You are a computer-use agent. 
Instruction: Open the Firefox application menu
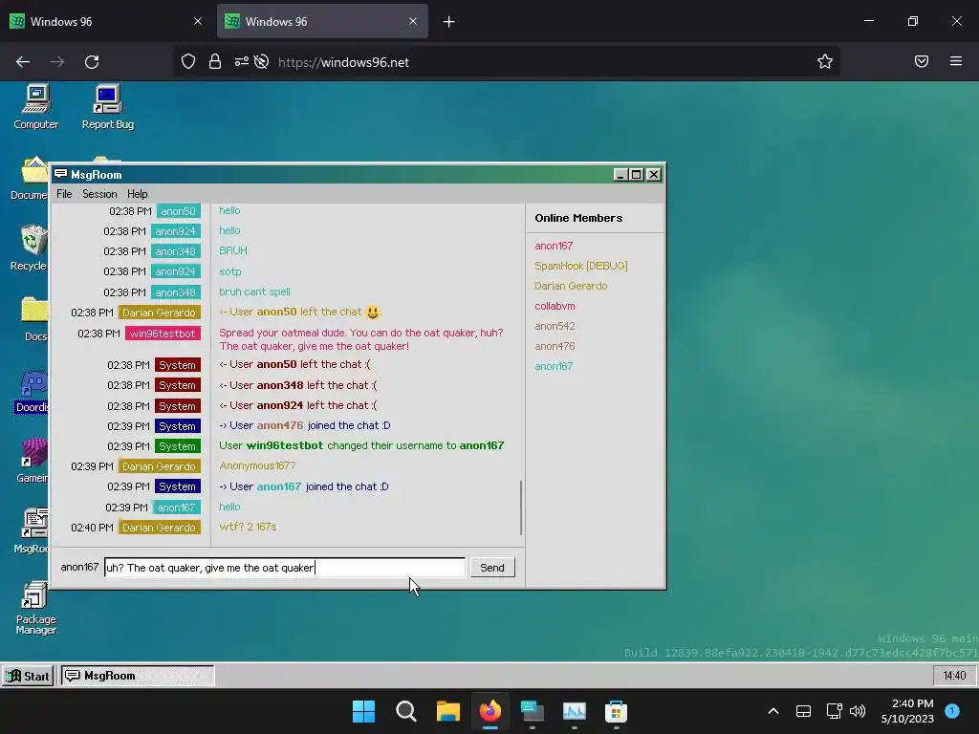[956, 61]
